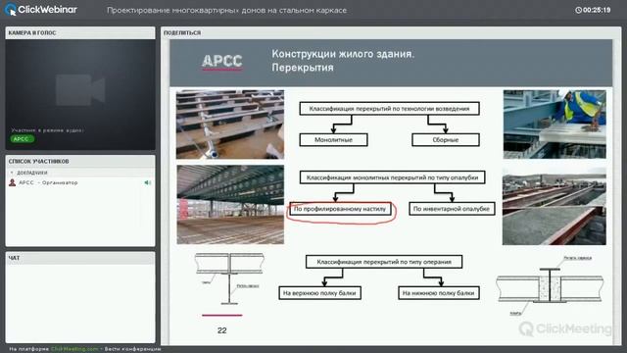Click the Классификация перекрытий по типу опирания box

(384, 262)
